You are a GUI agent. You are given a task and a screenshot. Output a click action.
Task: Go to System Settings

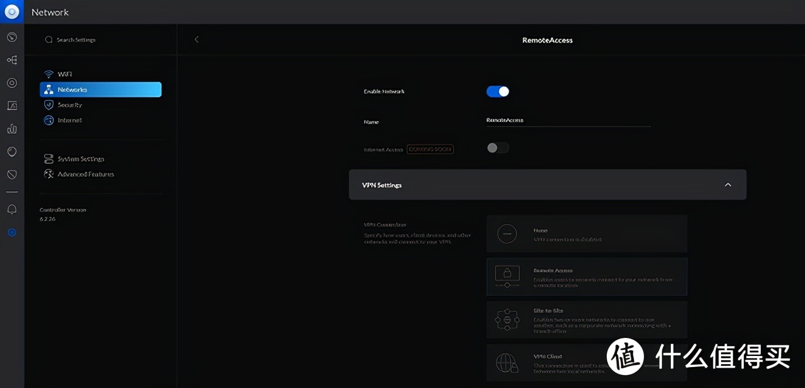coord(80,159)
